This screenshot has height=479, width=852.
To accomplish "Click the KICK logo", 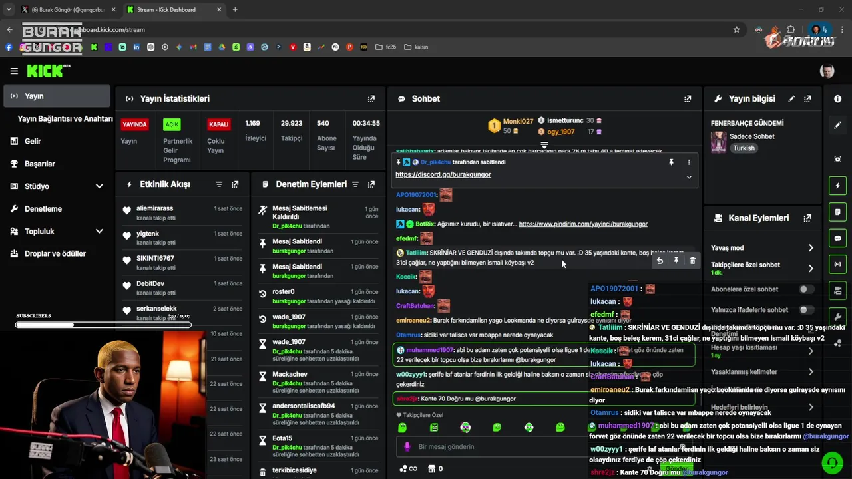I will 48,71.
